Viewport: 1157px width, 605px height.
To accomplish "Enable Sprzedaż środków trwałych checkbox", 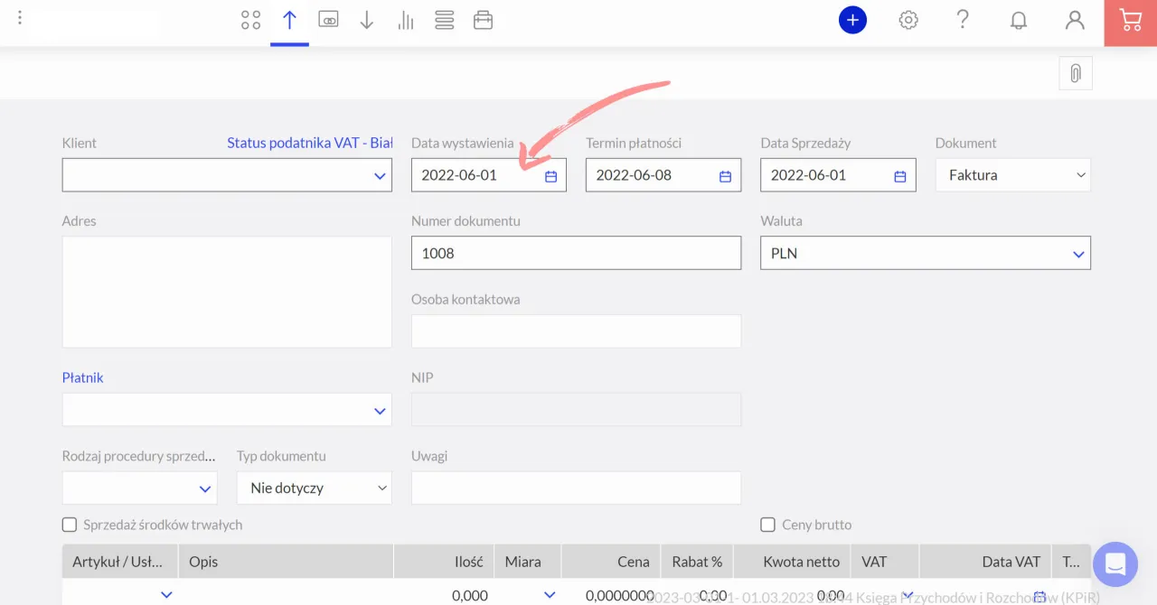I will [x=70, y=525].
